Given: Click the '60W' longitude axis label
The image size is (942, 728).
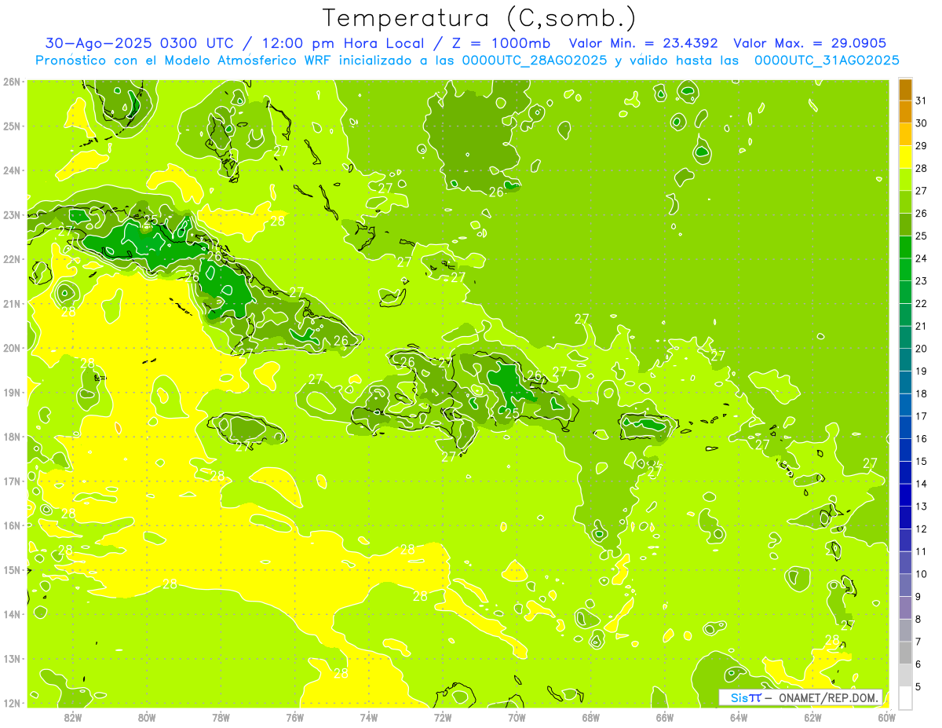Looking at the screenshot, I should (887, 717).
